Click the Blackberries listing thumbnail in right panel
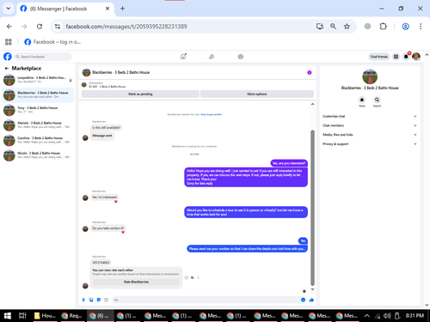 point(370,76)
